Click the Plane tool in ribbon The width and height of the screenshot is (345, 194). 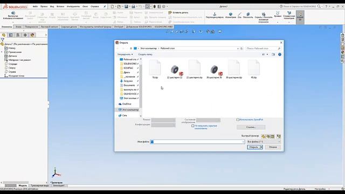(x=248, y=16)
